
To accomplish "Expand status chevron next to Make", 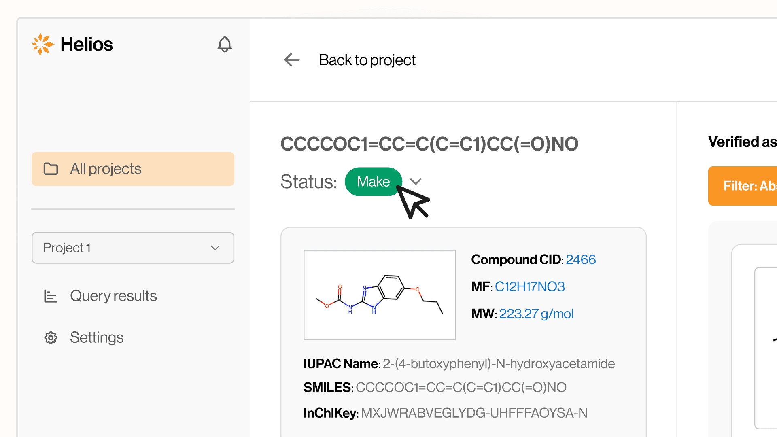I will point(416,181).
